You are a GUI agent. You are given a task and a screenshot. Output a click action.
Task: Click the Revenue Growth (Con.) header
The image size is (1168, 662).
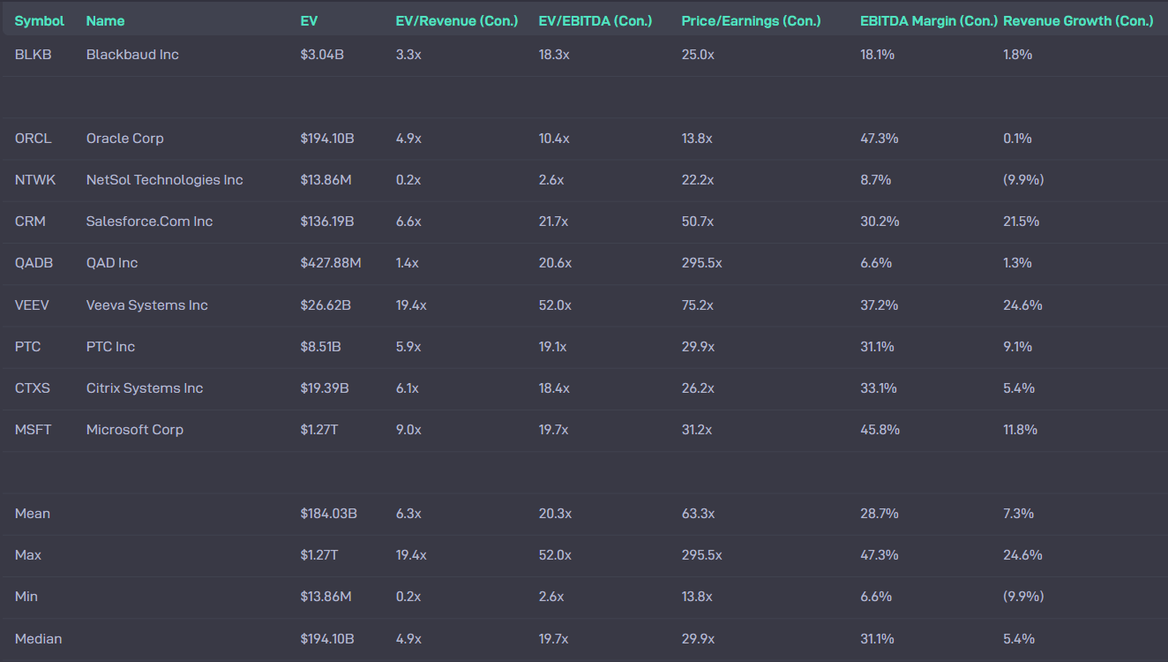tap(1078, 20)
